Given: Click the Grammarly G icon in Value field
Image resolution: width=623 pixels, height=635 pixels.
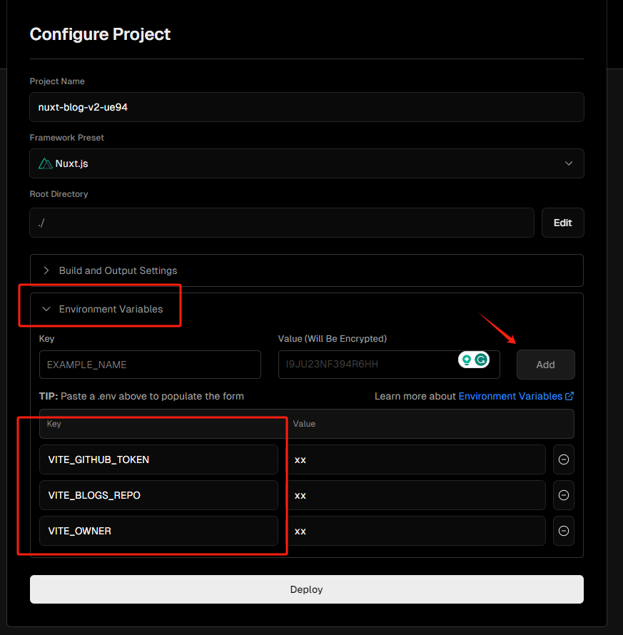Looking at the screenshot, I should click(x=482, y=360).
